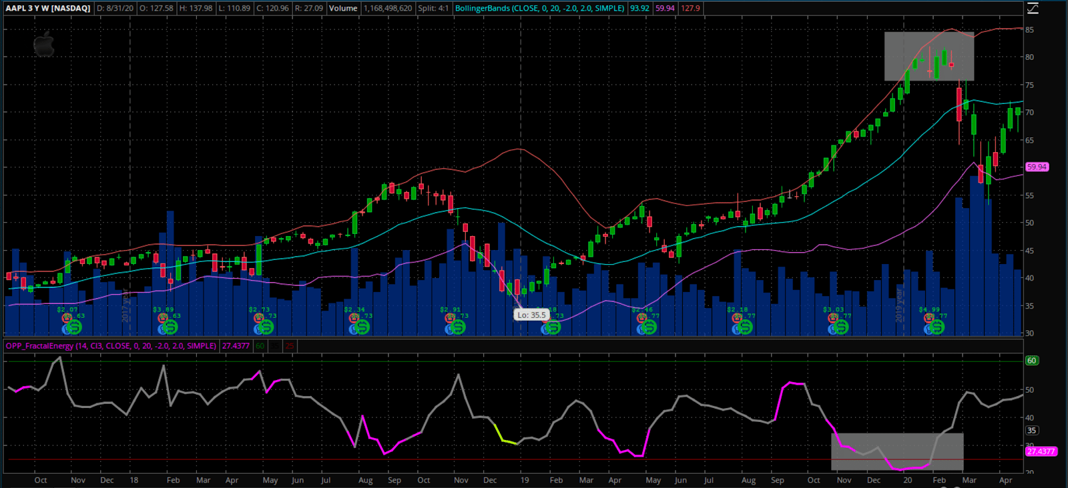
Task: Click the red 127.9 value in header
Action: (690, 8)
